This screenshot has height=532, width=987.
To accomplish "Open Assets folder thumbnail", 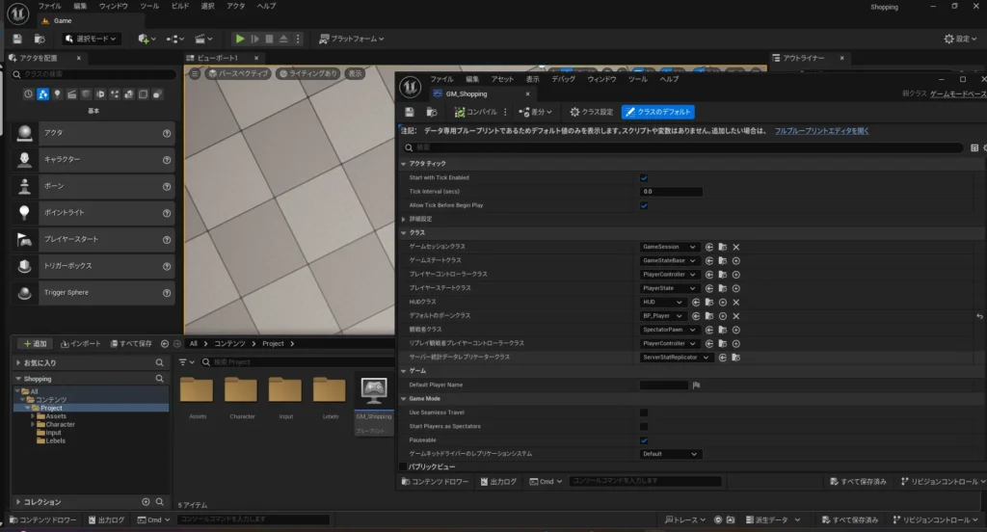I will 197,390.
